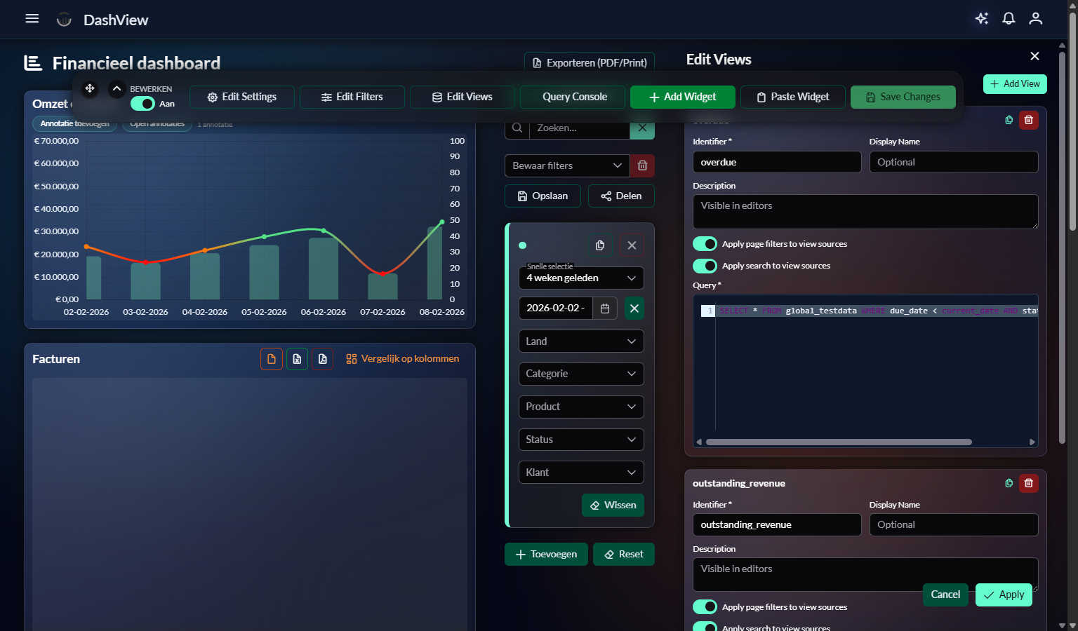Viewport: 1078px width, 631px height.
Task: Toggle Apply search to view sources for overdue
Action: [x=705, y=266]
